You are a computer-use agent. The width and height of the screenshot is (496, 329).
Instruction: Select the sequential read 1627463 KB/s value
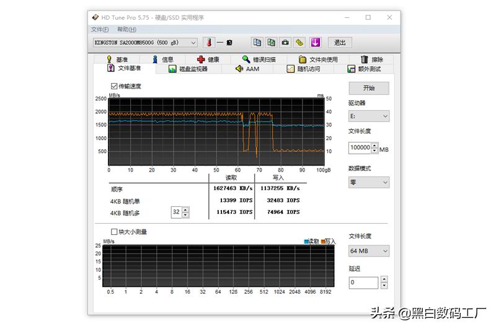coord(233,188)
